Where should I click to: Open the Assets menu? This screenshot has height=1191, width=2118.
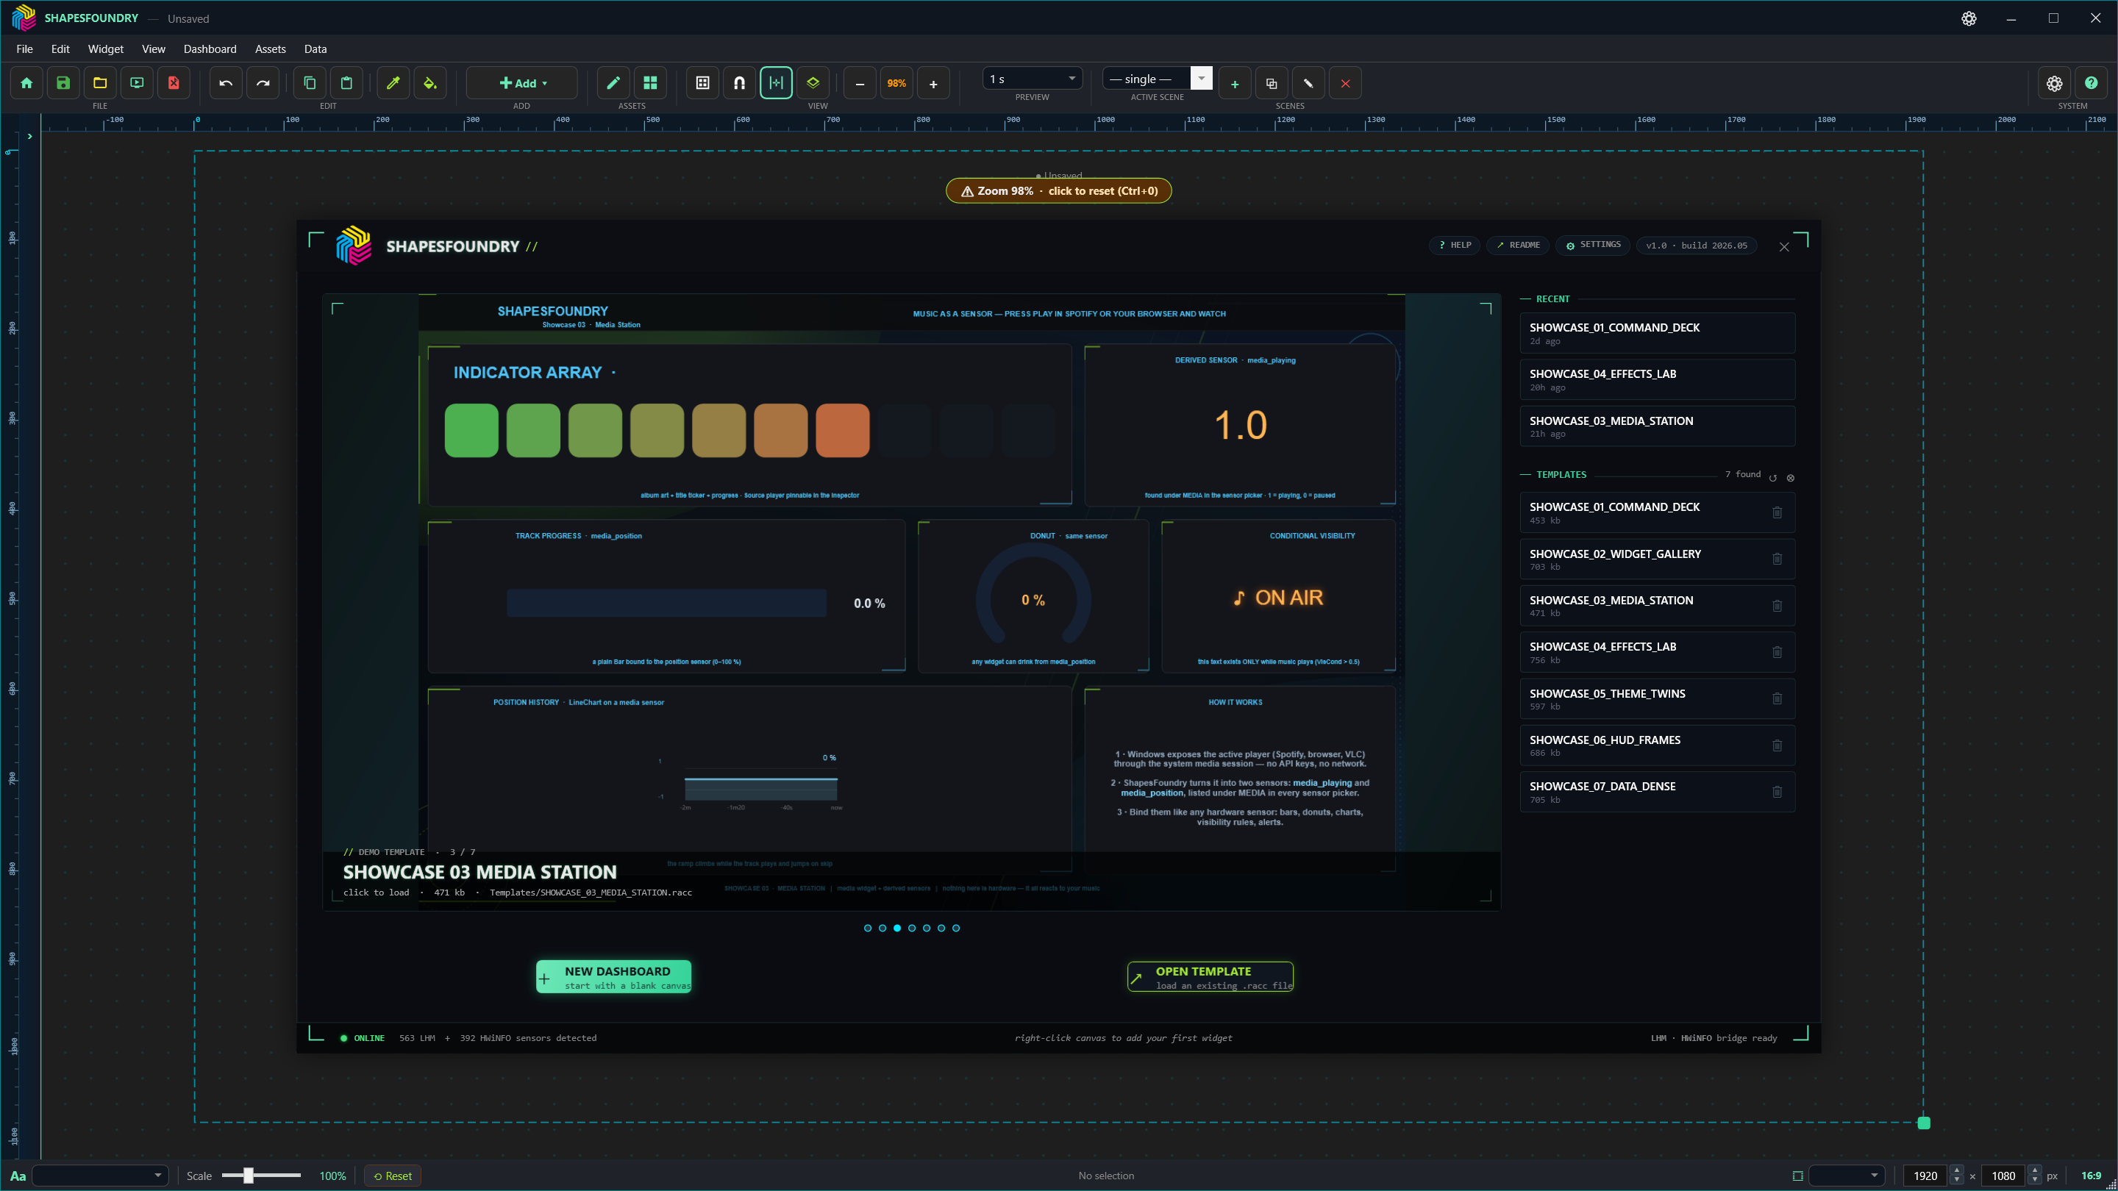coord(271,49)
